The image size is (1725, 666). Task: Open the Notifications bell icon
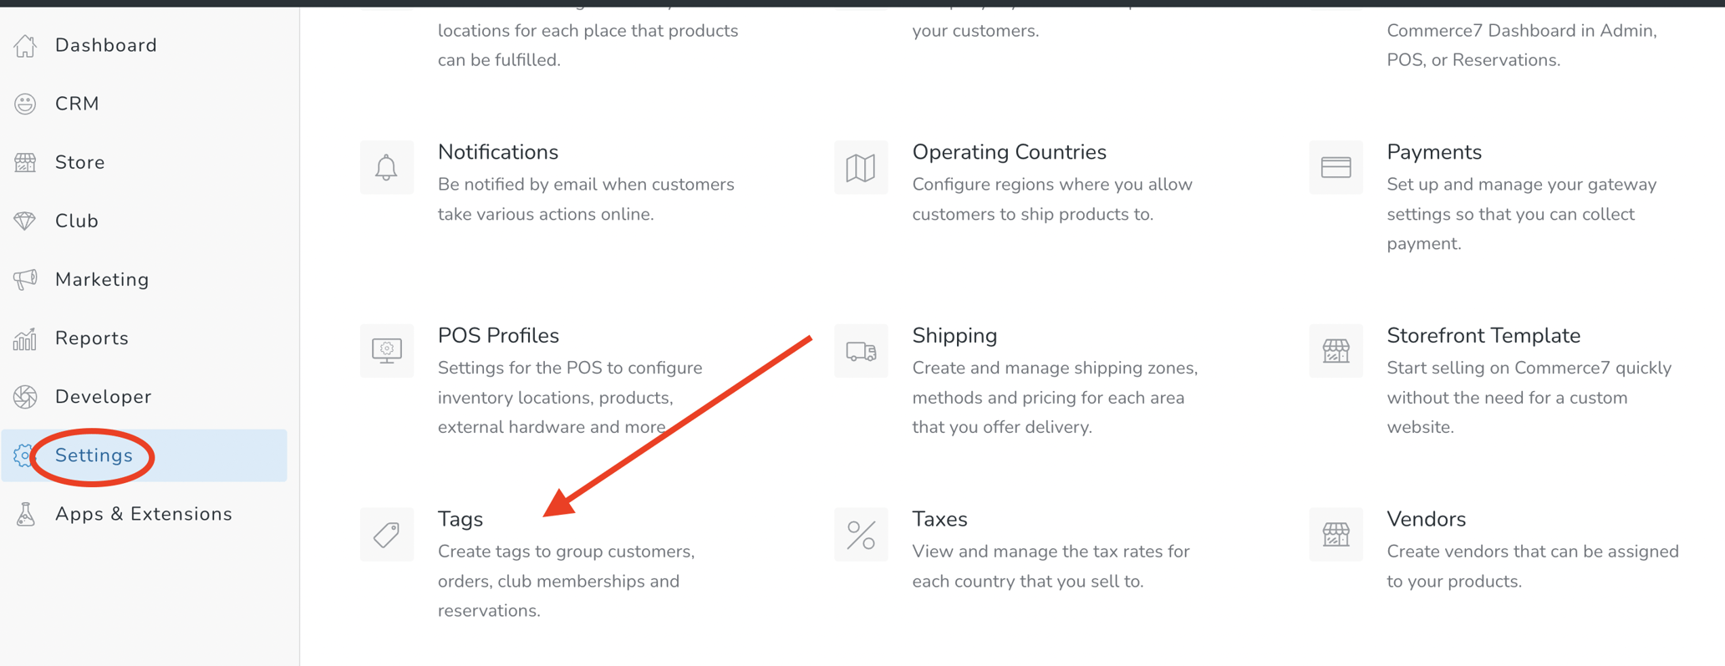386,167
